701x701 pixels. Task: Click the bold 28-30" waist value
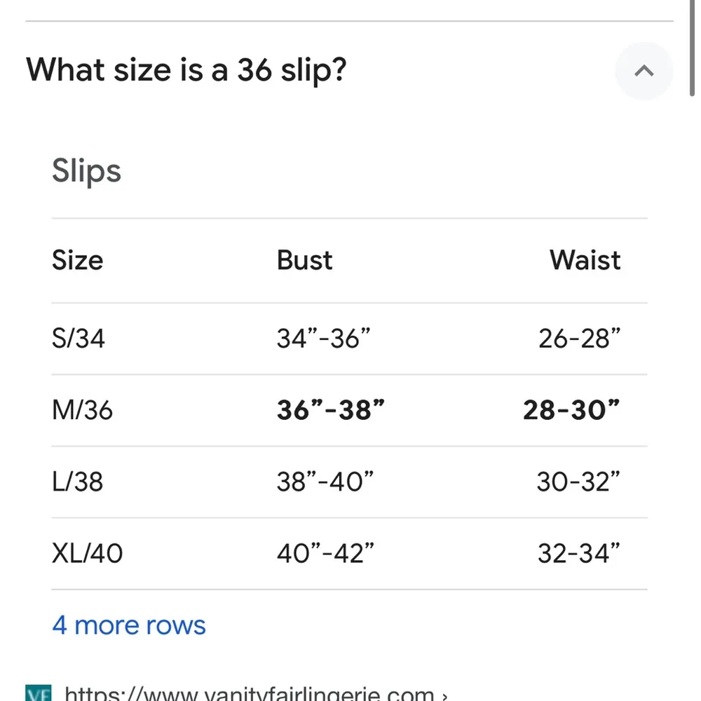(571, 410)
